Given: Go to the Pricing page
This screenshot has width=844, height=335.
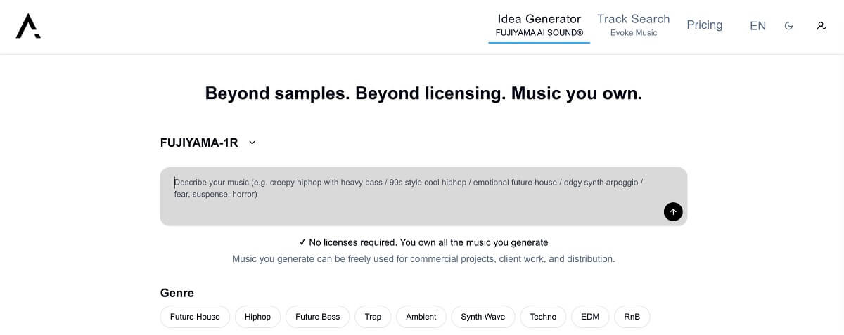Looking at the screenshot, I should pyautogui.click(x=704, y=25).
